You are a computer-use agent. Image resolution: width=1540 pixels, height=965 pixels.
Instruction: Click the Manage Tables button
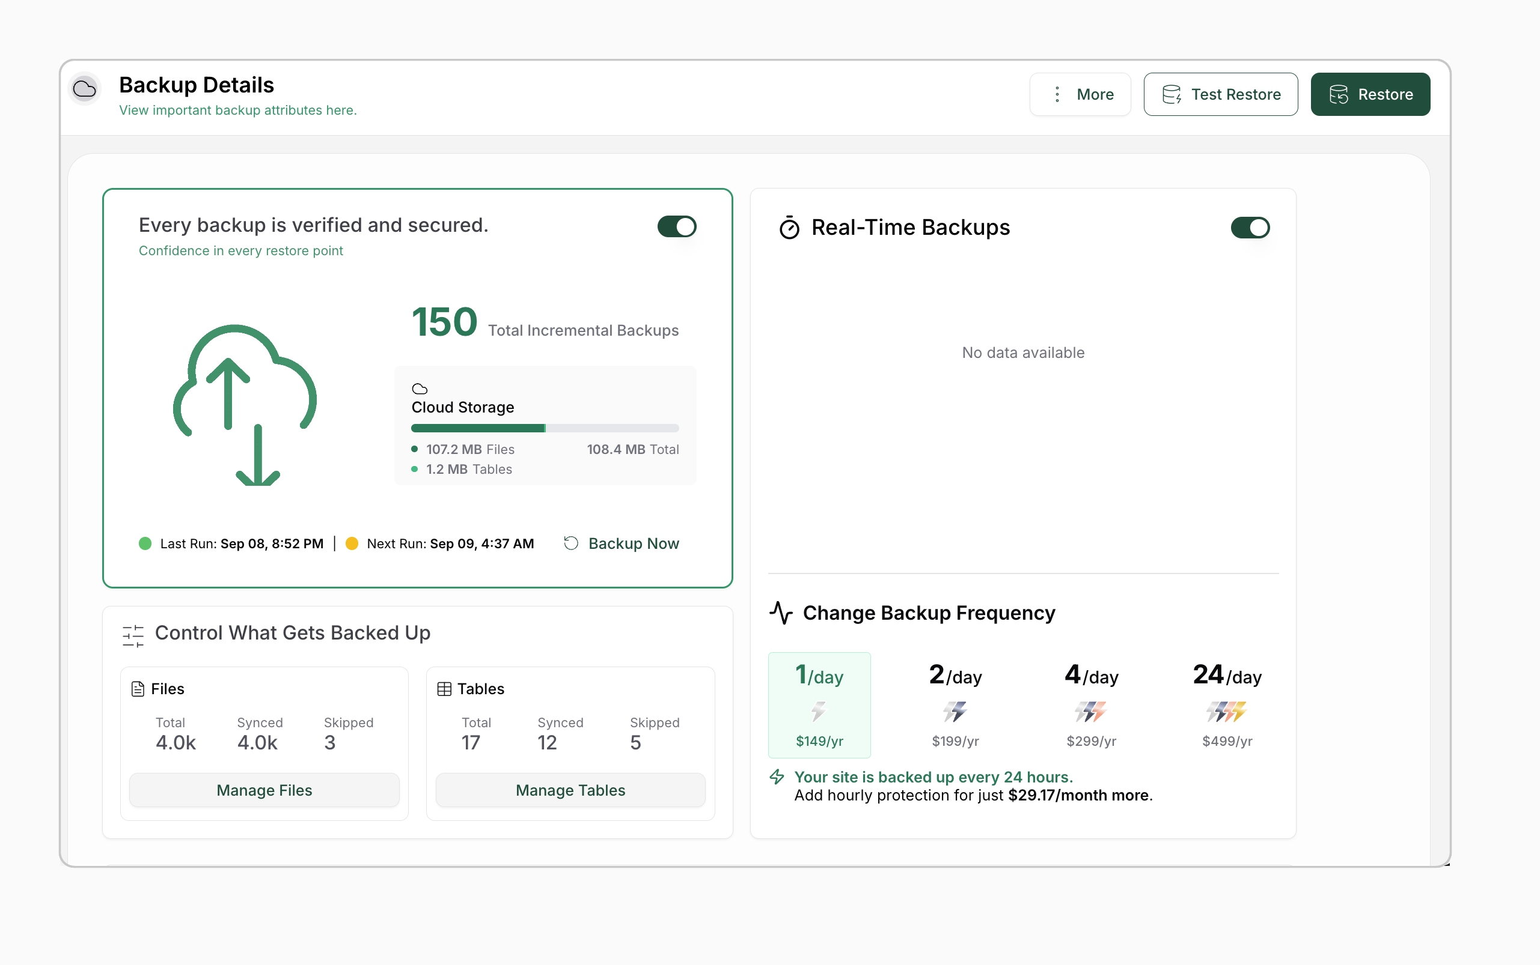tap(570, 790)
